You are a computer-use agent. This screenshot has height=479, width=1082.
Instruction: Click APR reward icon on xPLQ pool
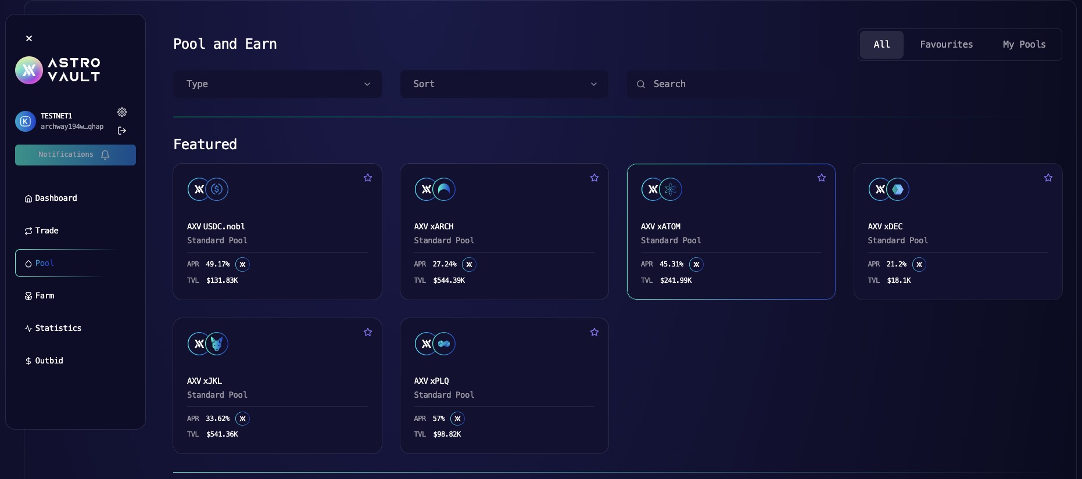coord(457,419)
